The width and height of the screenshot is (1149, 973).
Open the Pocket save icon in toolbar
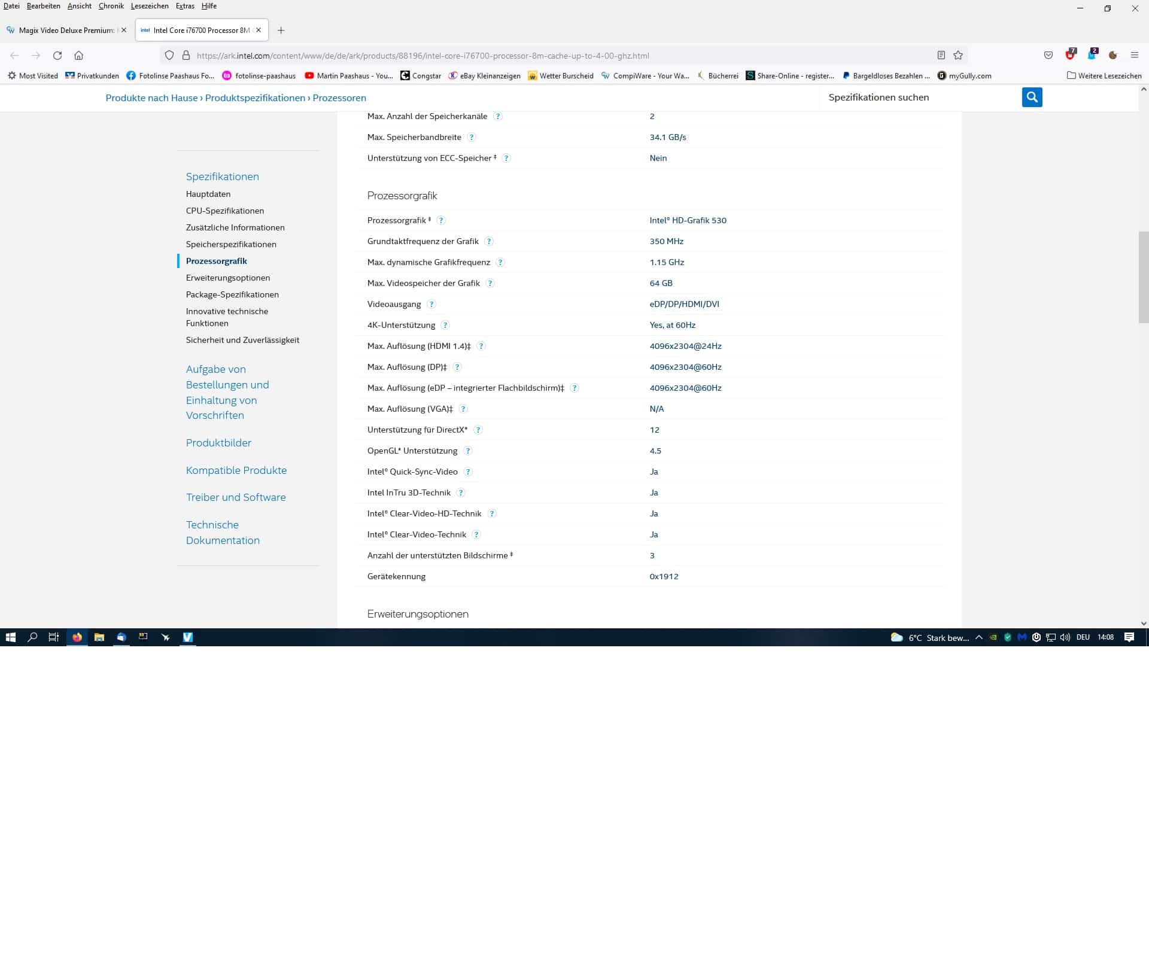coord(1048,56)
